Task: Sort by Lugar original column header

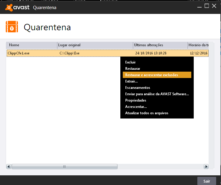Action: pyautogui.click(x=95, y=45)
